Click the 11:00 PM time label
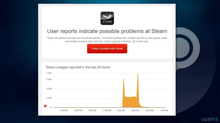220x123 pixels. click(107, 110)
